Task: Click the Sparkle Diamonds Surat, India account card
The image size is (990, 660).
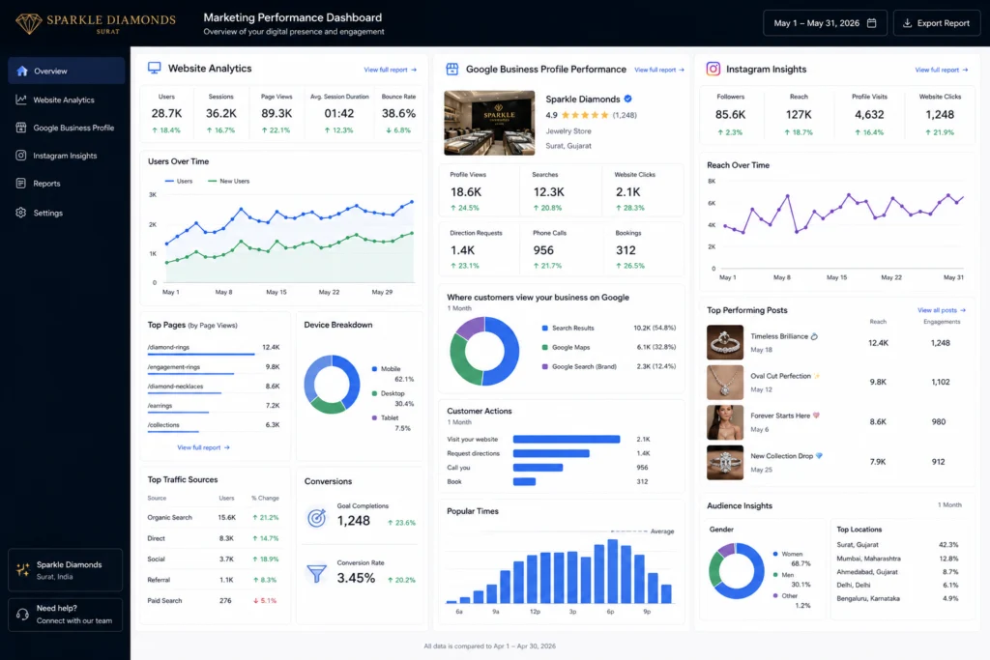Action: (65, 570)
